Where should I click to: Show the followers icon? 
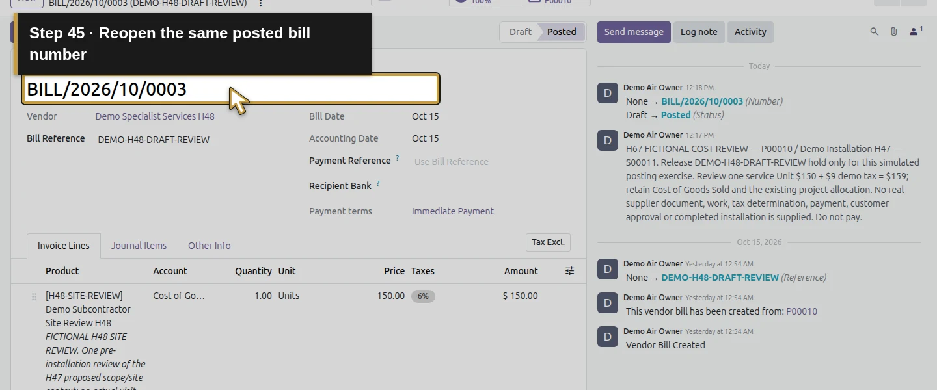916,31
